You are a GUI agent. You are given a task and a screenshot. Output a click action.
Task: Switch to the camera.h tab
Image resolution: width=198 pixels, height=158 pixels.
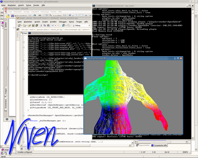pos(86,30)
